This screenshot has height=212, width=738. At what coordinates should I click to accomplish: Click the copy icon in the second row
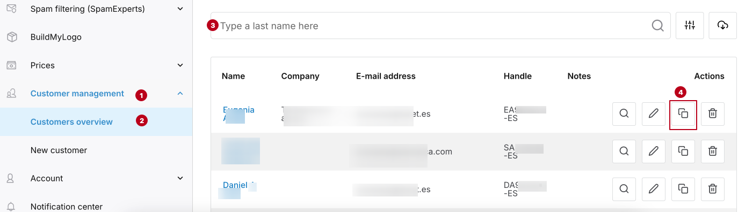683,152
